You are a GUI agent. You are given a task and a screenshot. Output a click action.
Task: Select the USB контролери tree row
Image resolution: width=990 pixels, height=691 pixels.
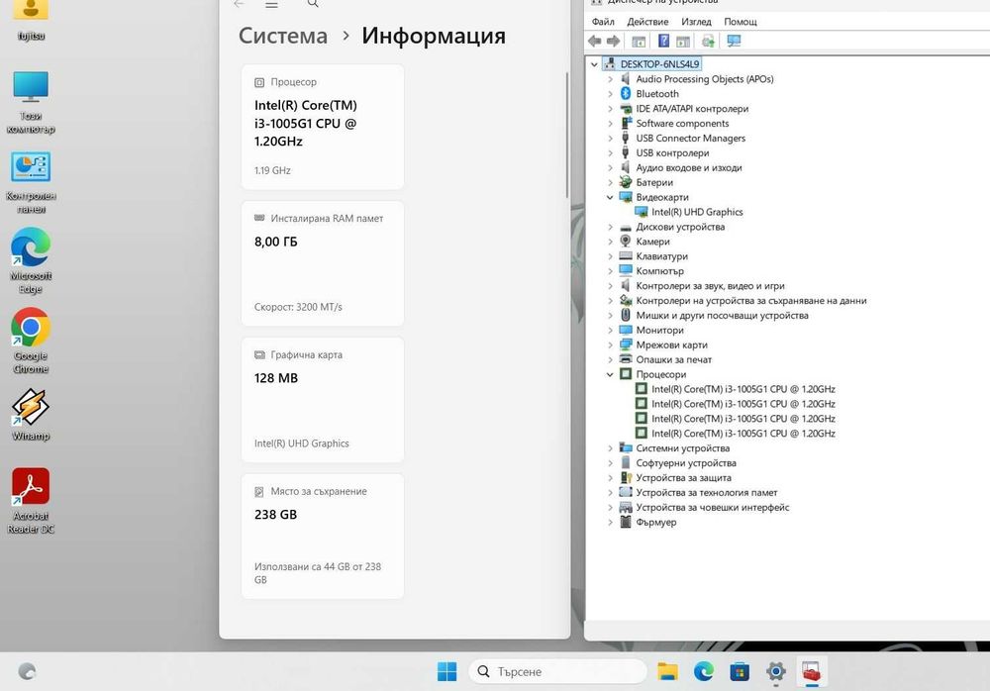[672, 152]
